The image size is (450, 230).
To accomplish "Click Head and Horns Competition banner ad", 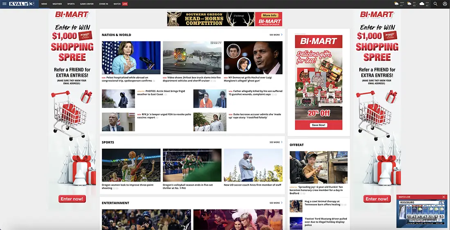I will (x=211, y=19).
